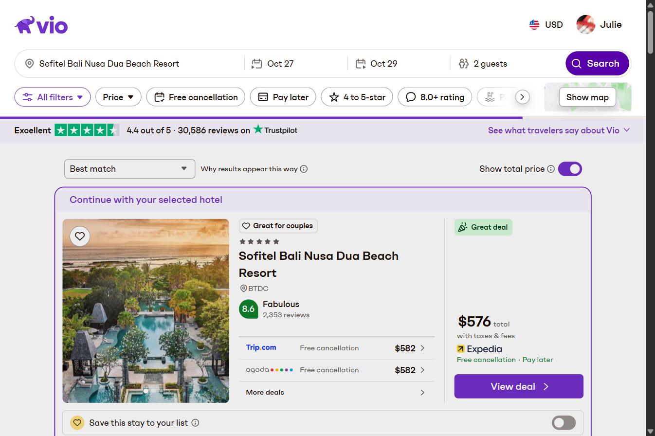Click the Sofitel Bali hotel photo
This screenshot has width=655, height=436.
146,311
